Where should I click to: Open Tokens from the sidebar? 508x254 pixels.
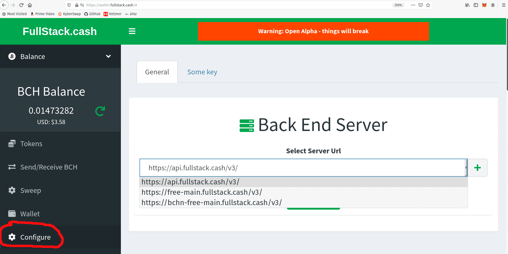pos(31,144)
